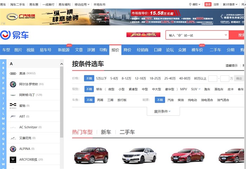Screen dimensions: 246x169
Task: Open the search box dropdown arrow
Action: click(226, 35)
